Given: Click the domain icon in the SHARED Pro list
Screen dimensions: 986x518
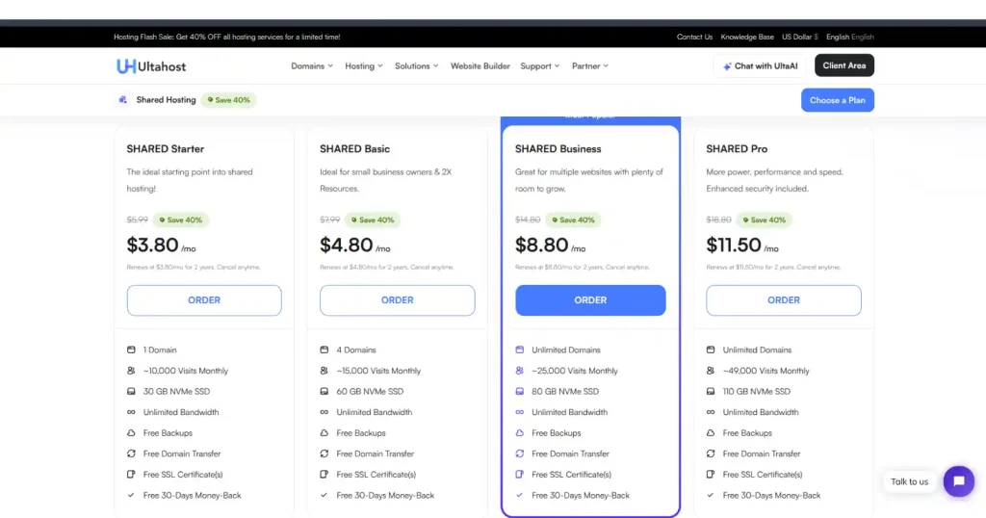Looking at the screenshot, I should [711, 350].
